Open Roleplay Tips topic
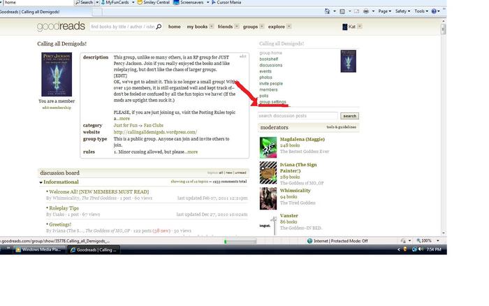Image resolution: width=489 pixels, height=306 pixels. [64, 208]
